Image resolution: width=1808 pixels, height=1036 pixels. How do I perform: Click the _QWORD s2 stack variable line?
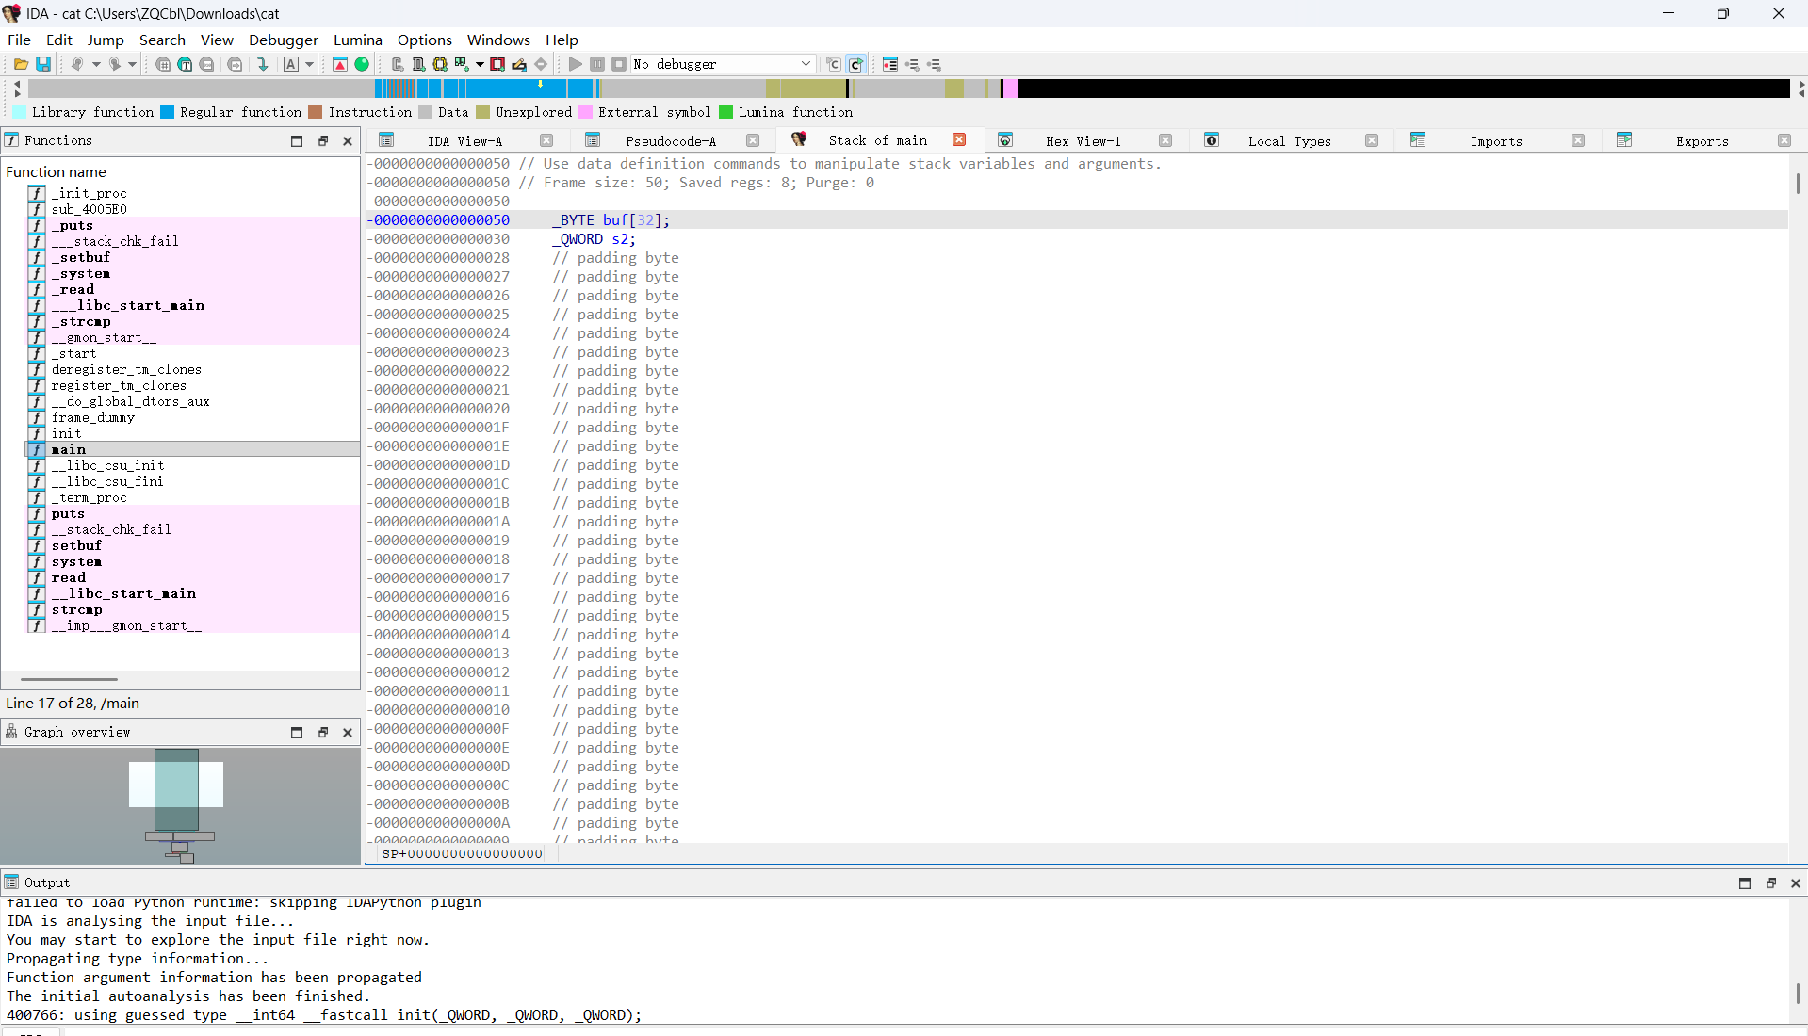[x=1077, y=238]
